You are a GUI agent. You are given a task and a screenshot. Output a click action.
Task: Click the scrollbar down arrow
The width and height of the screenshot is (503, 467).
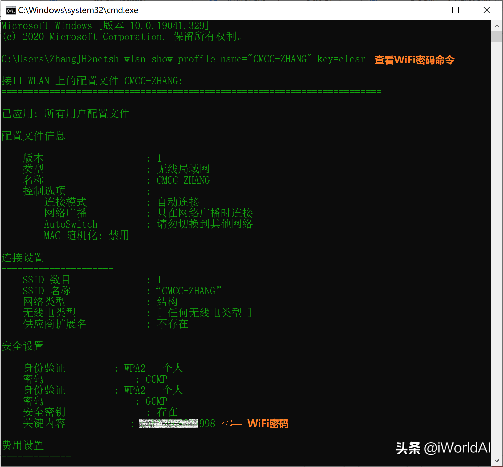[x=497, y=461]
